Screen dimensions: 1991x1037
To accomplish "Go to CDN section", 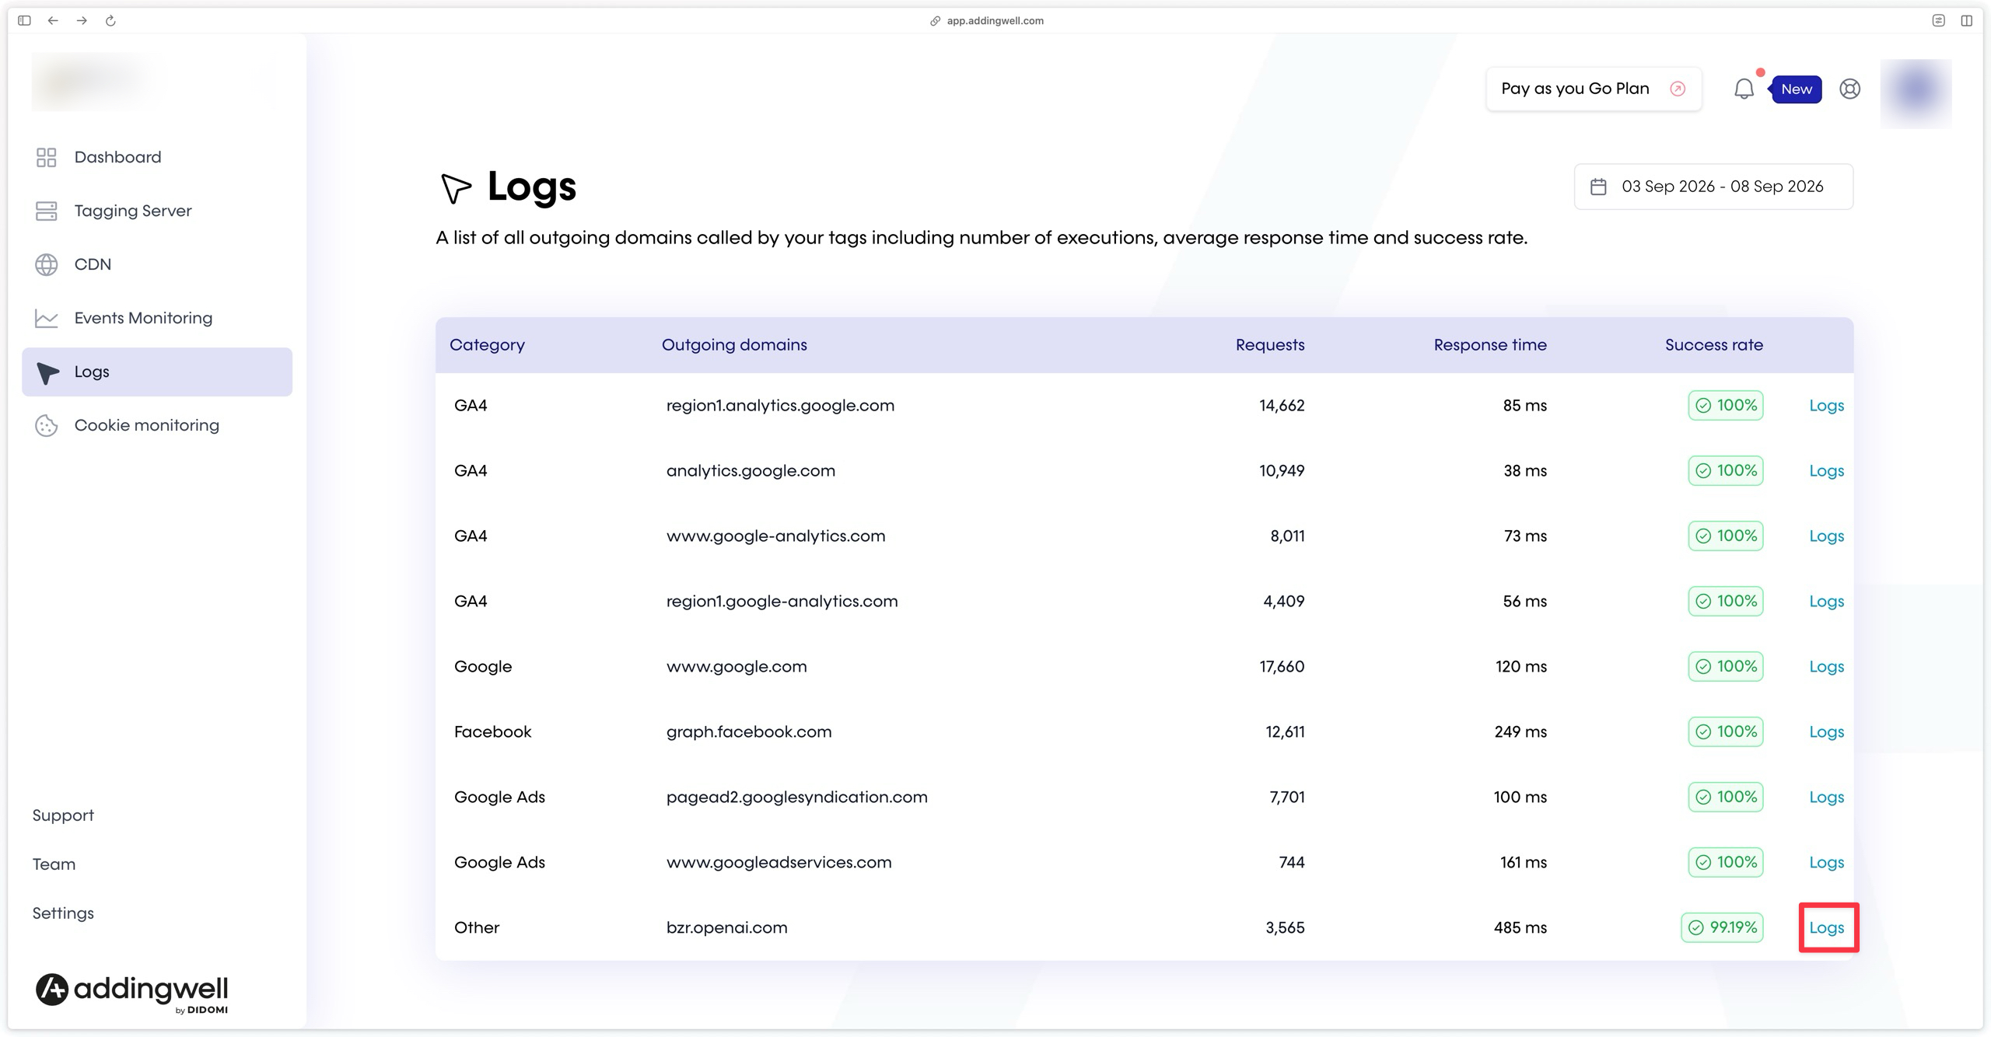I will tap(156, 264).
